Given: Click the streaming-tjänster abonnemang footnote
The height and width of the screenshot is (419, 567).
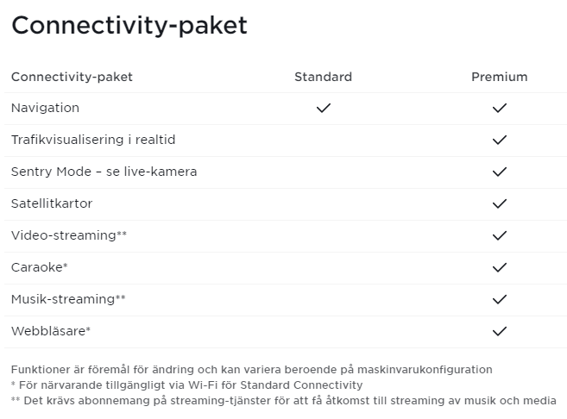Looking at the screenshot, I should tap(283, 400).
